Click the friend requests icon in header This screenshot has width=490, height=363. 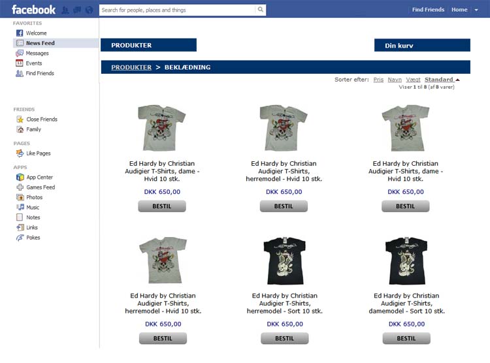click(65, 10)
